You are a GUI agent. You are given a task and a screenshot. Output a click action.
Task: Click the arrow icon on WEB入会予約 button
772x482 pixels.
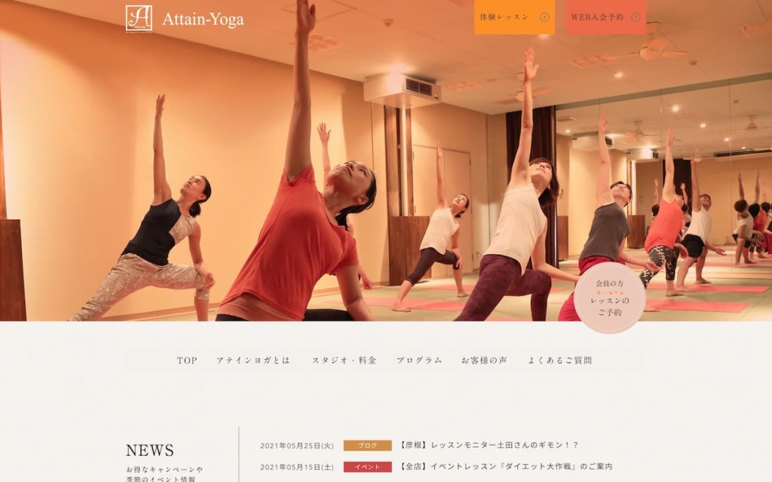(x=636, y=17)
